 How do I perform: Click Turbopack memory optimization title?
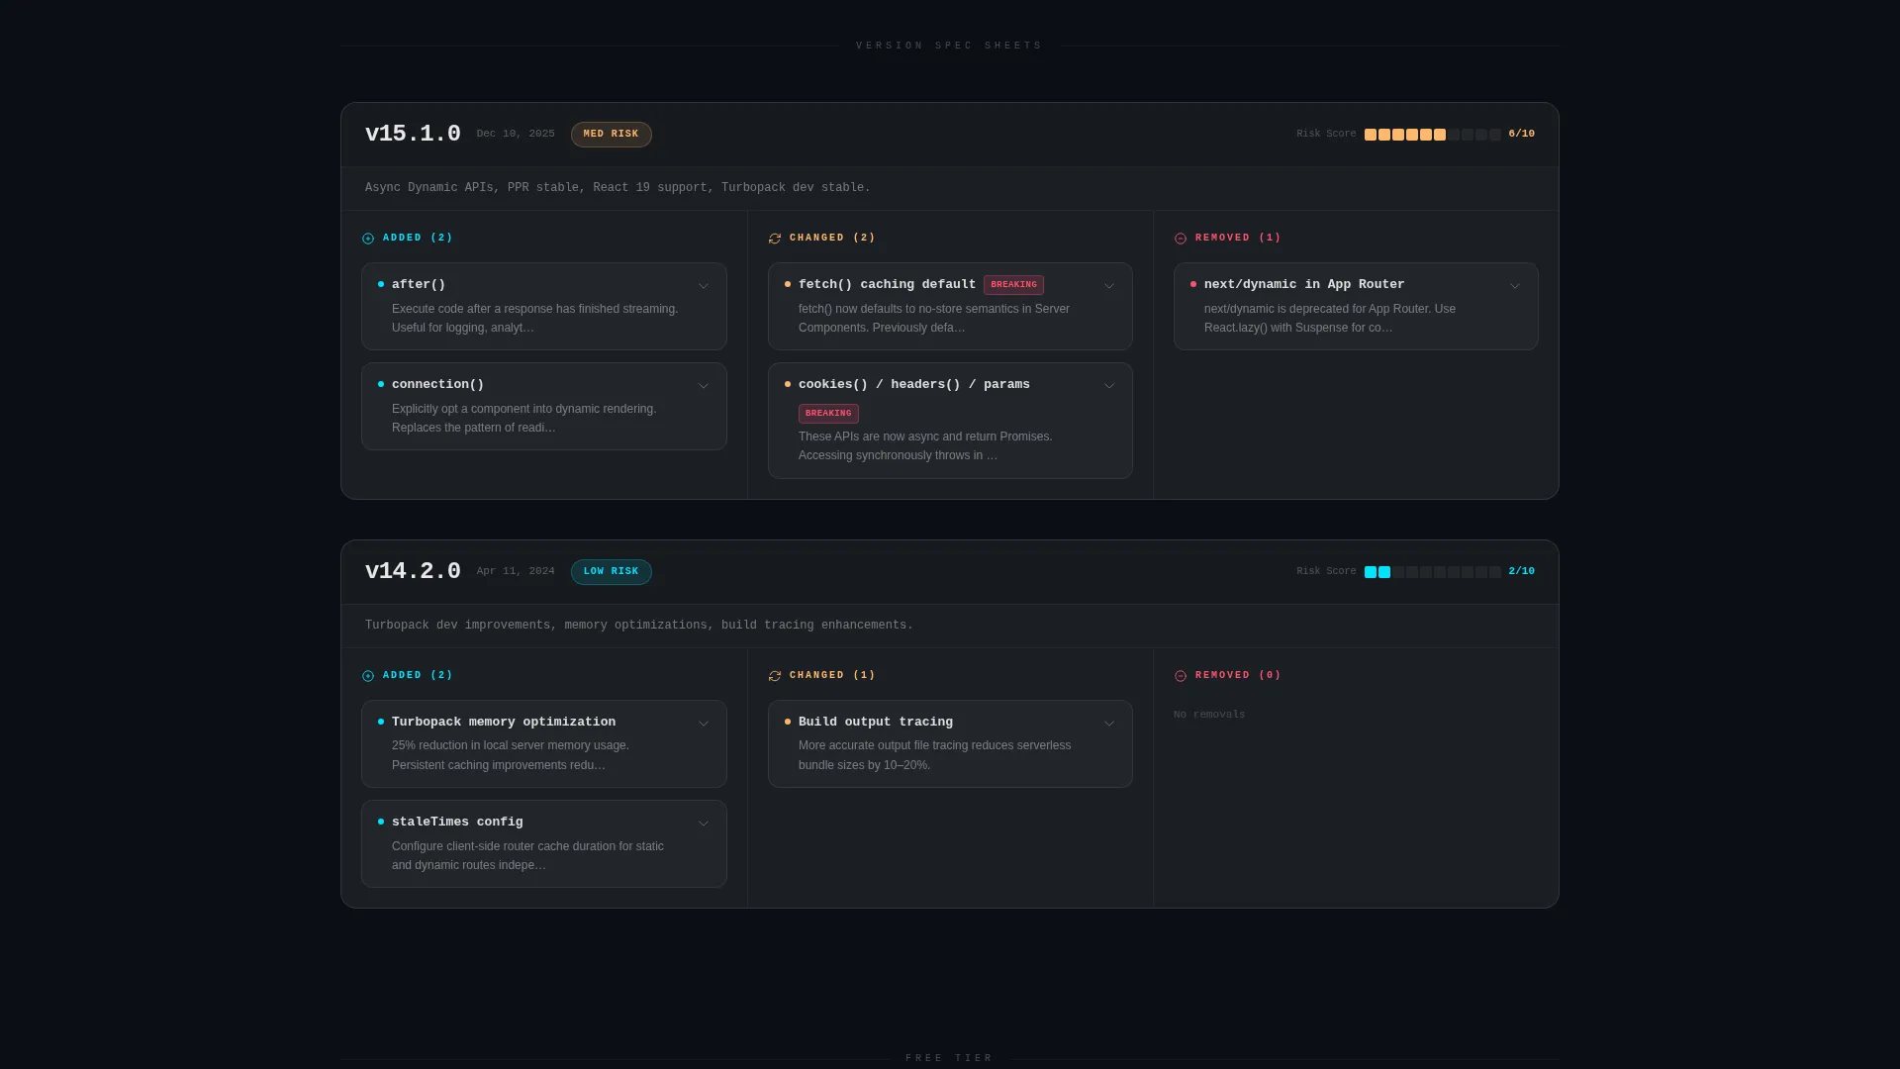click(x=504, y=723)
